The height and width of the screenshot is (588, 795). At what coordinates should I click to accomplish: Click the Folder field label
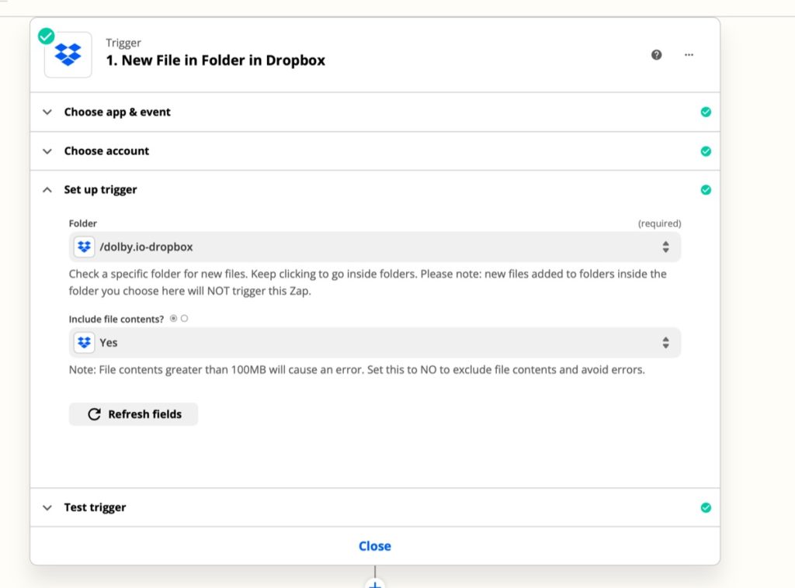point(82,223)
